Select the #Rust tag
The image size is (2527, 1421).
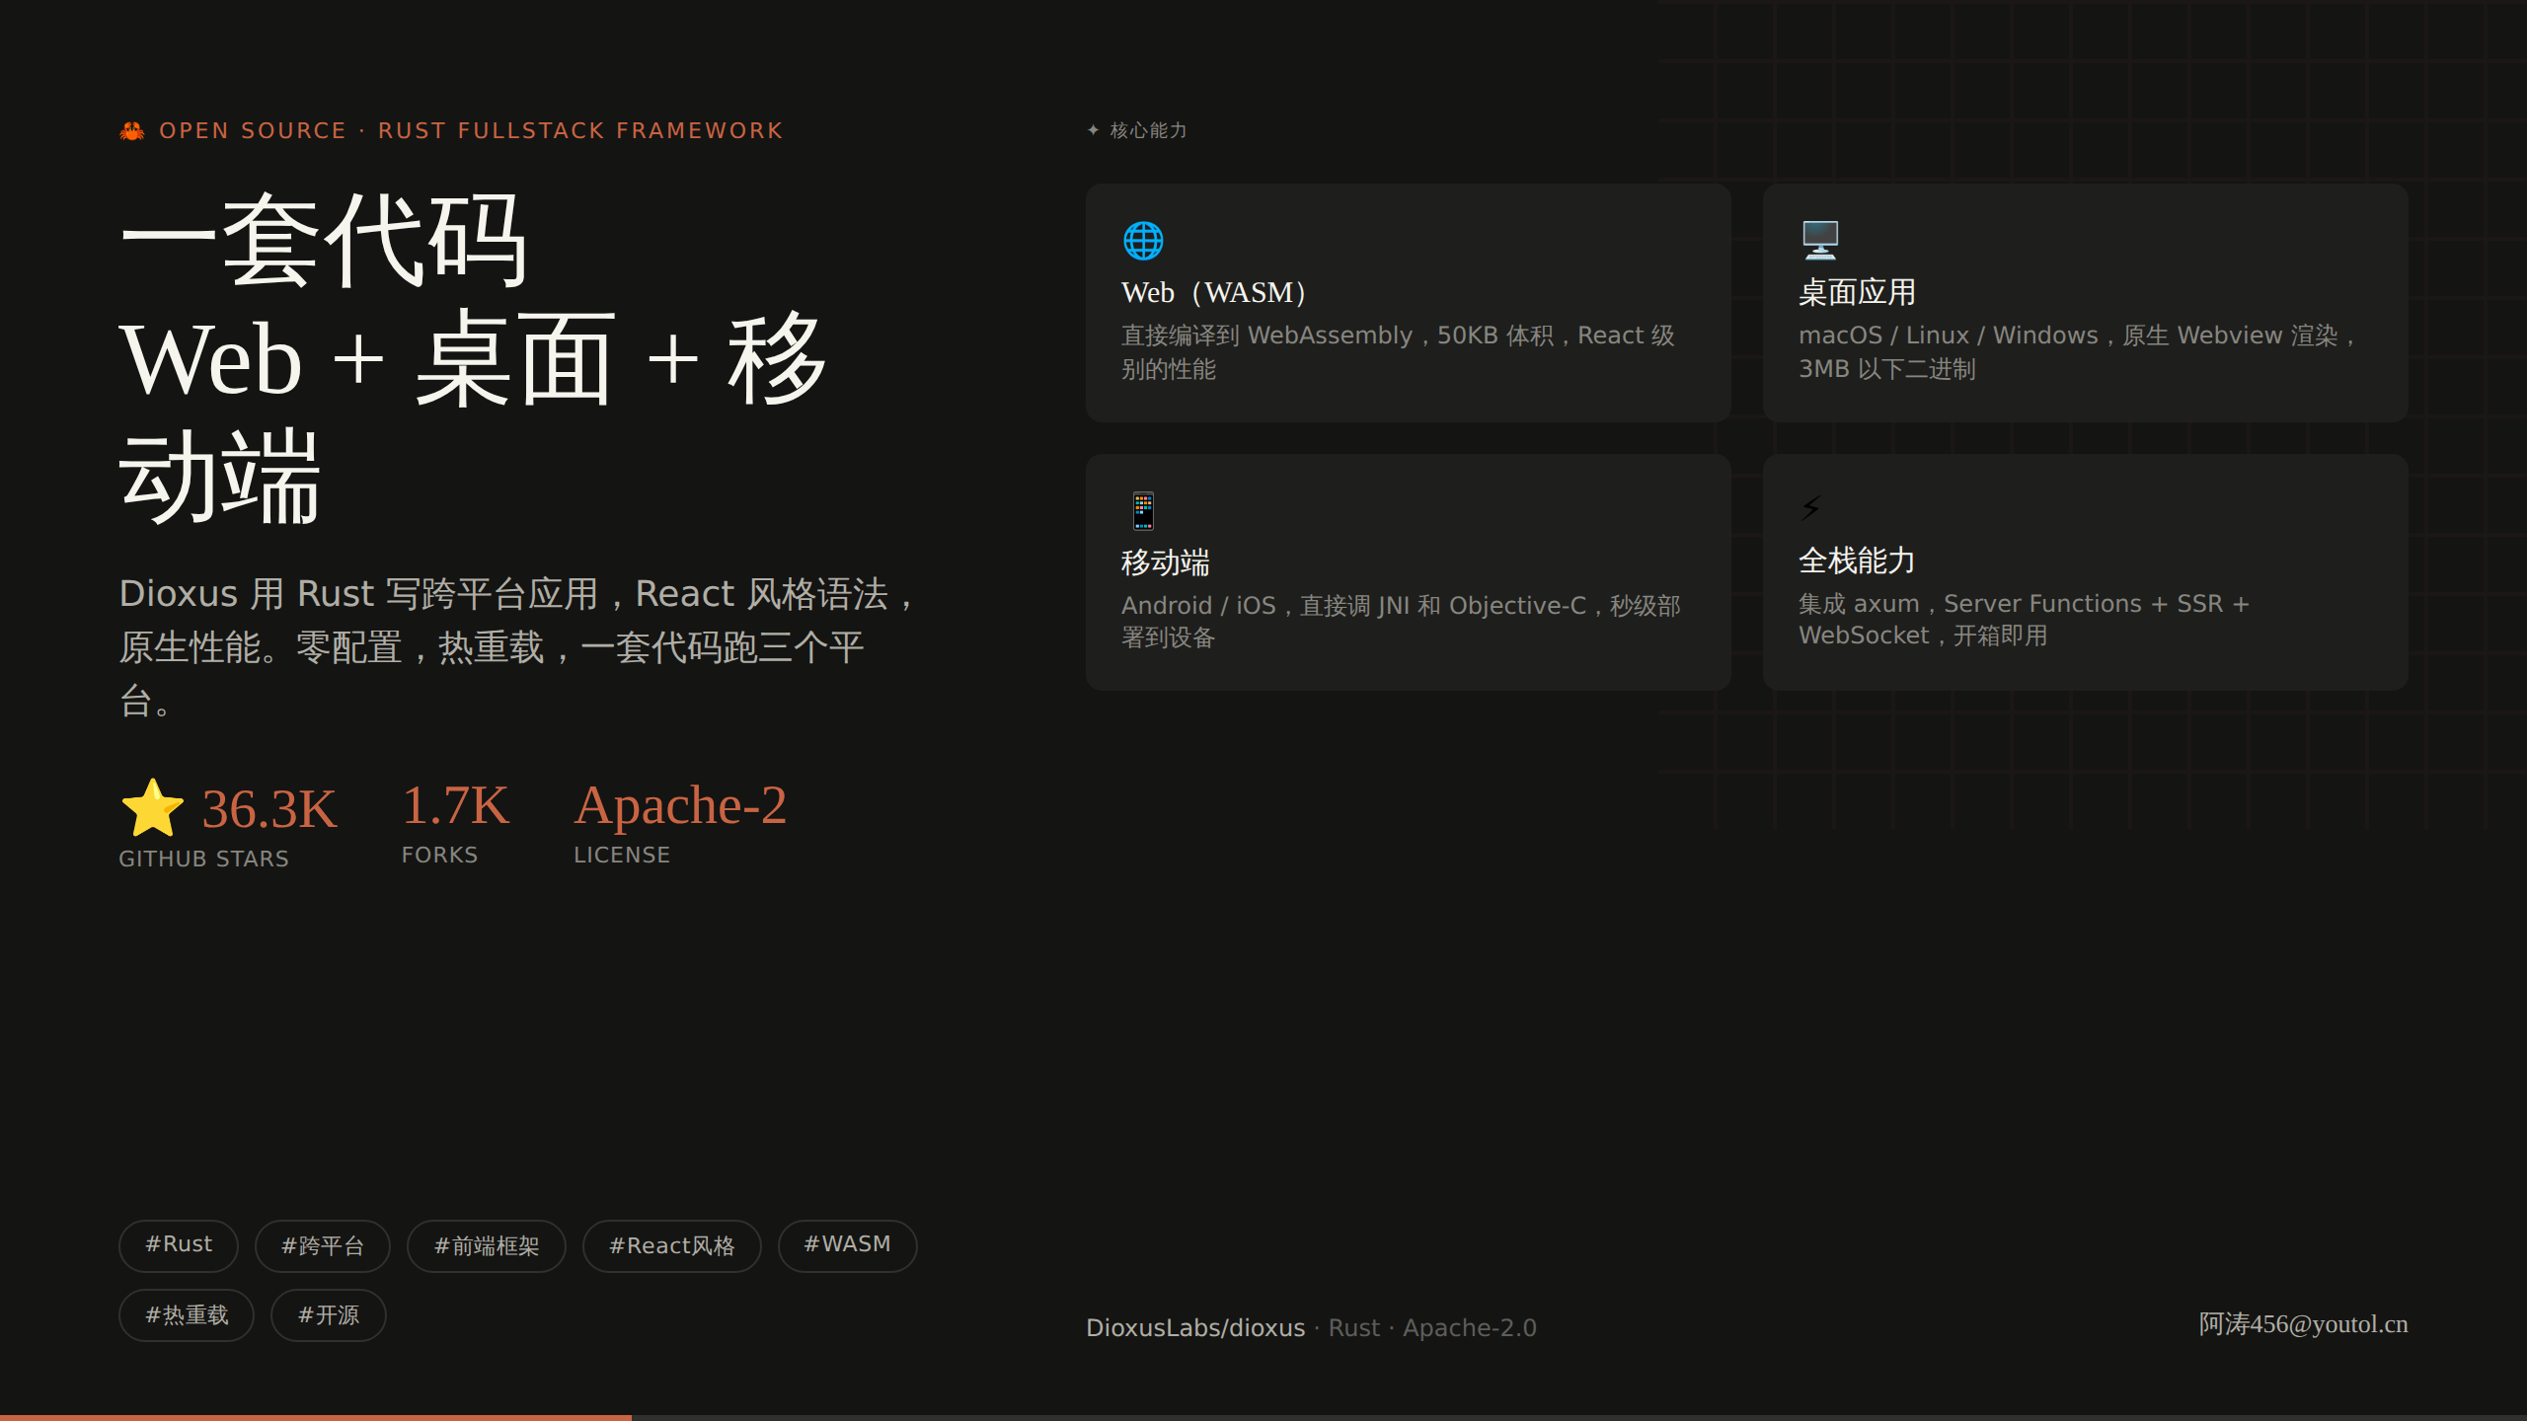tap(179, 1245)
